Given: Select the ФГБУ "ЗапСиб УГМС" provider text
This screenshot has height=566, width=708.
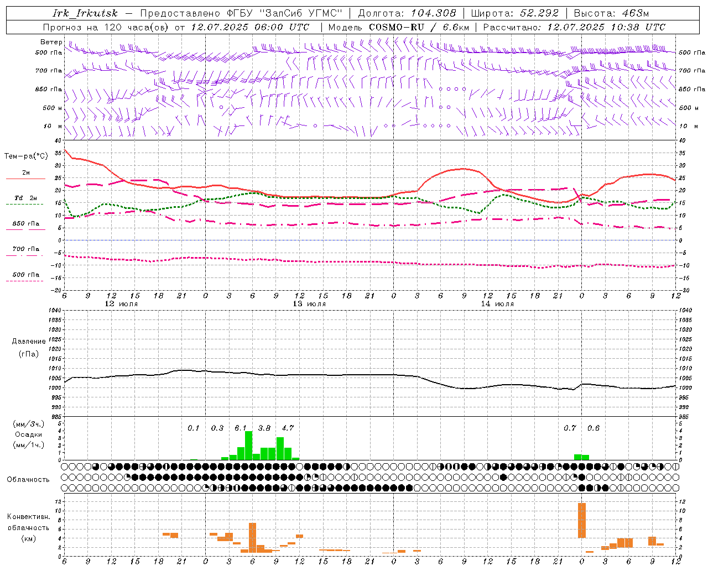Looking at the screenshot, I should pyautogui.click(x=284, y=13).
